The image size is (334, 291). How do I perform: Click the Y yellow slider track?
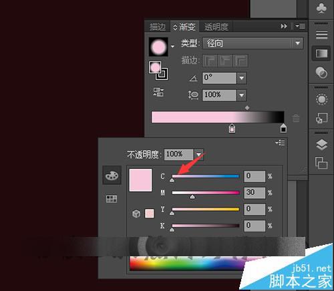206,210
